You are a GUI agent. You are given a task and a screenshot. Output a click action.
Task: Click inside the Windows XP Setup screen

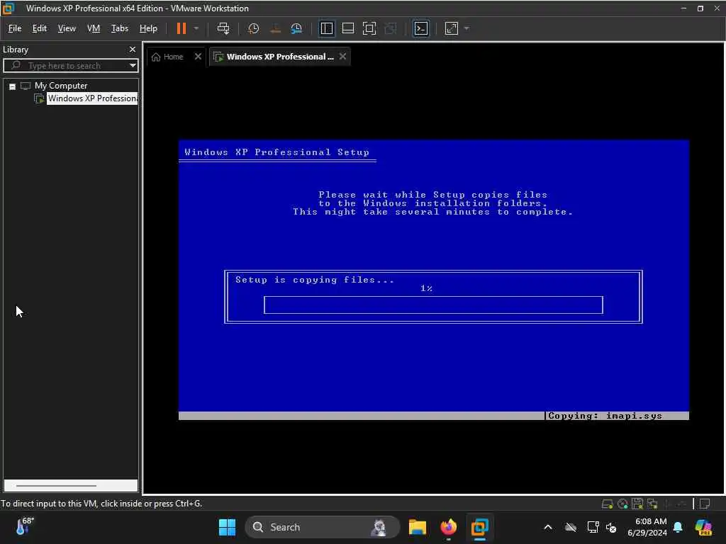434,279
